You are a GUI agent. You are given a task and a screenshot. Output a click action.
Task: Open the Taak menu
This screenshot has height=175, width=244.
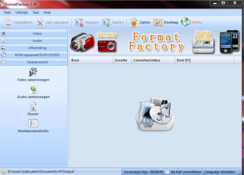[x=7, y=13]
